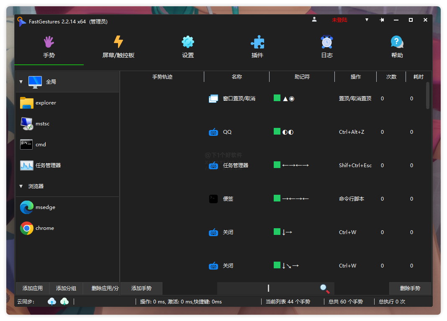Select the 任务管理器 app icon in sidebar

[x=26, y=166]
